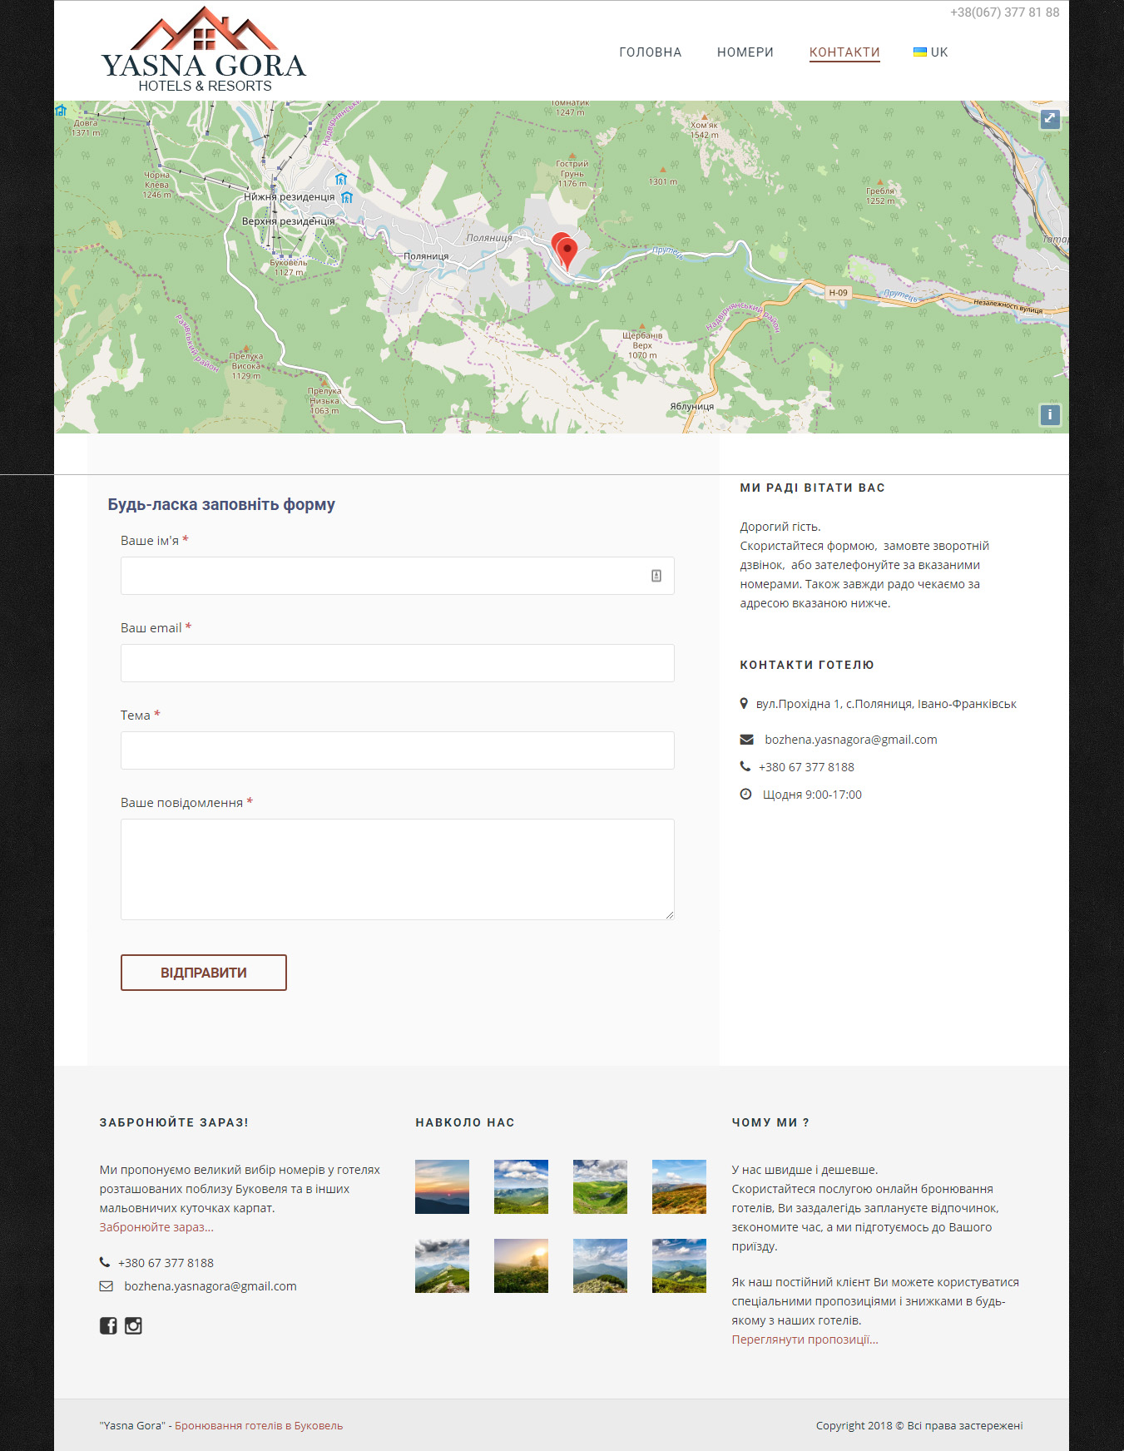Click into the 'Ваше ім'я' input field
This screenshot has width=1124, height=1451.
398,576
